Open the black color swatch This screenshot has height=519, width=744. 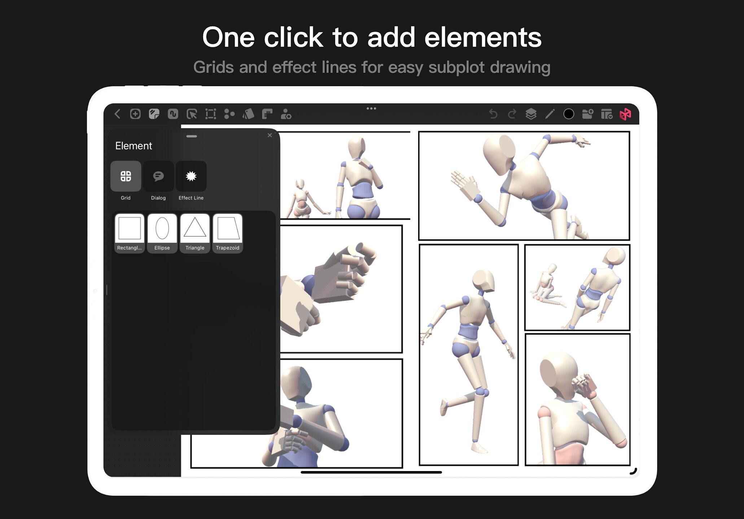tap(569, 114)
